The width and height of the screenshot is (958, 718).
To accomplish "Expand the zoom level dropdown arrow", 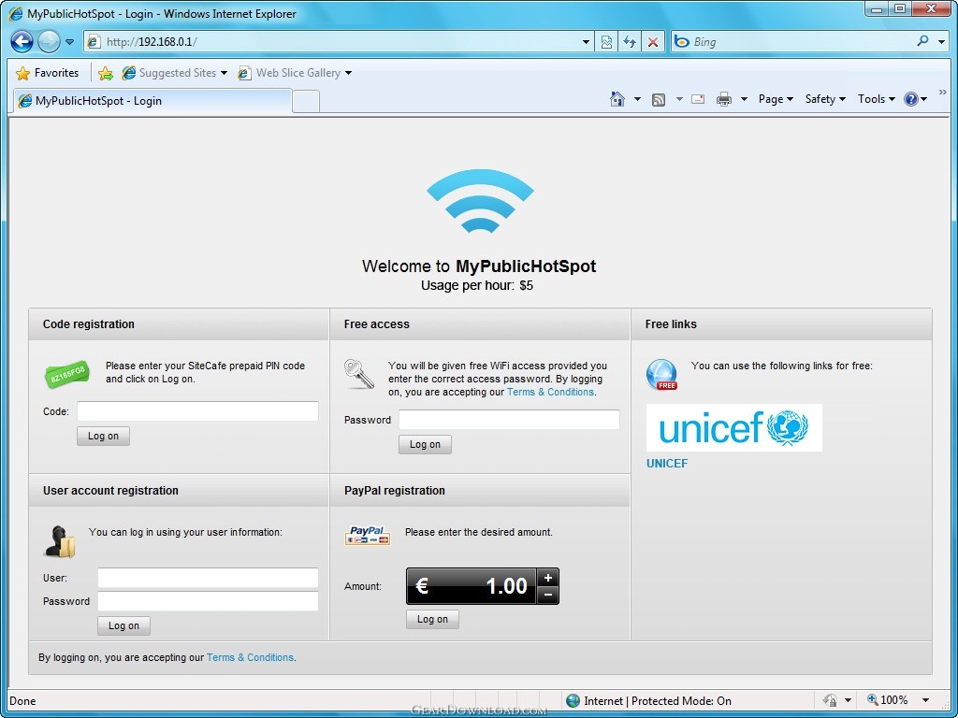I will pos(925,701).
